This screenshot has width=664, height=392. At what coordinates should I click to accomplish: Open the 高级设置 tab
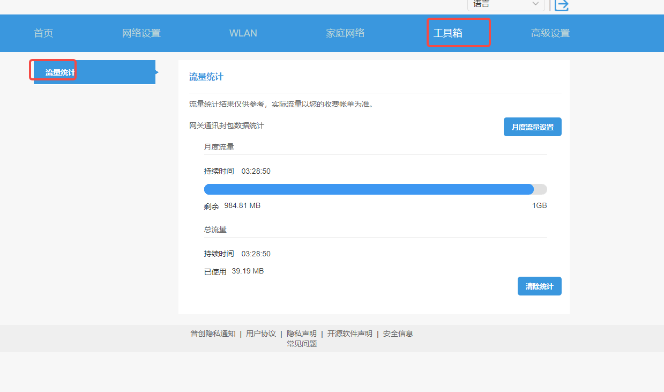click(550, 33)
